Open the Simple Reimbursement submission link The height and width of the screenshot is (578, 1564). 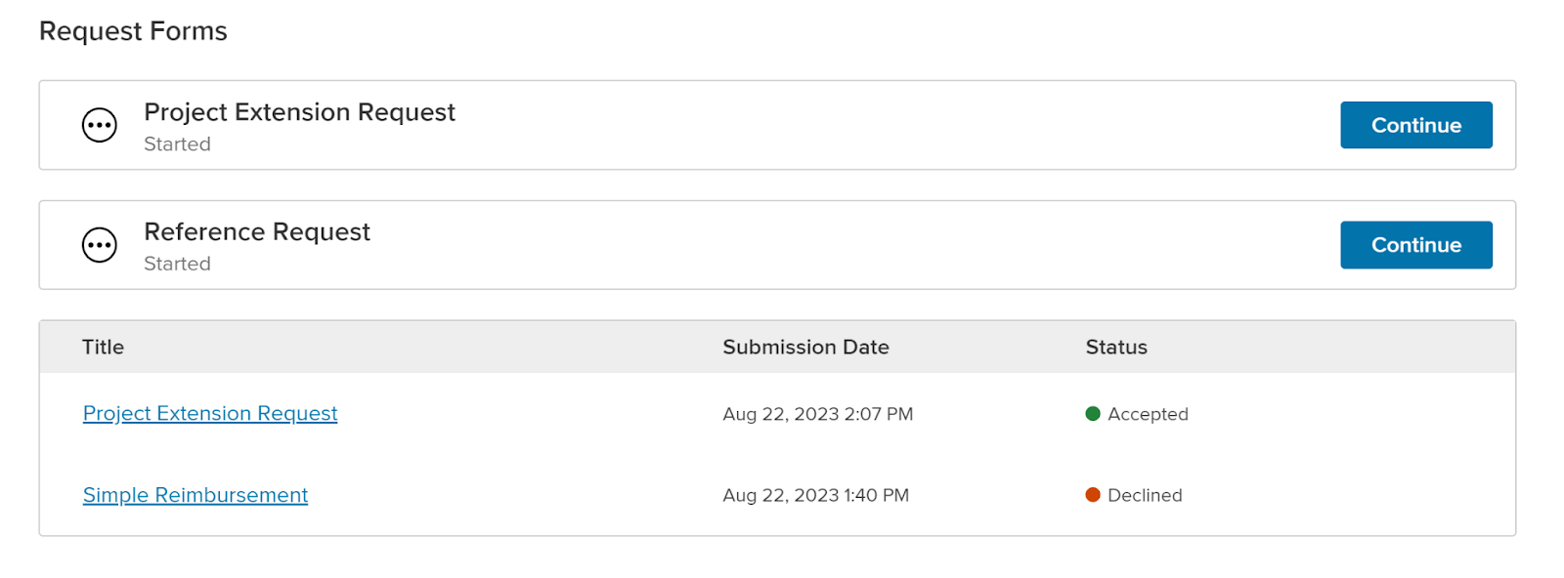[x=195, y=495]
